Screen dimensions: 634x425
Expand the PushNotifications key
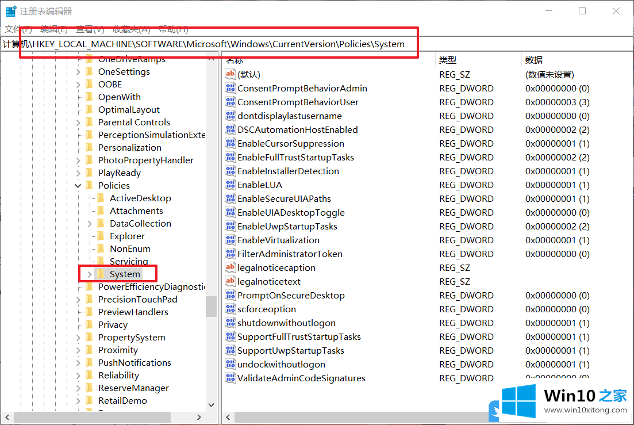78,363
